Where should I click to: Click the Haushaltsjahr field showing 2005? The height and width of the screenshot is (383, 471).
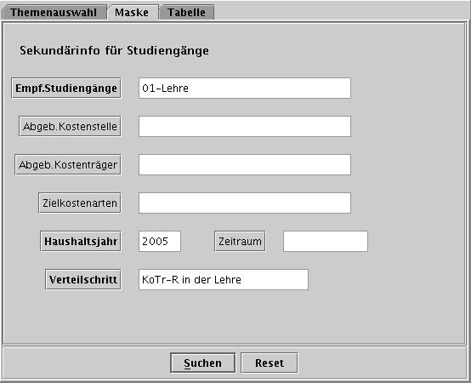(160, 241)
